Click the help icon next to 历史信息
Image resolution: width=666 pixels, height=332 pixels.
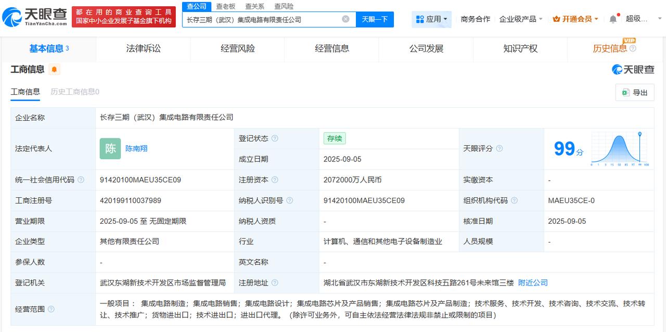click(x=633, y=48)
